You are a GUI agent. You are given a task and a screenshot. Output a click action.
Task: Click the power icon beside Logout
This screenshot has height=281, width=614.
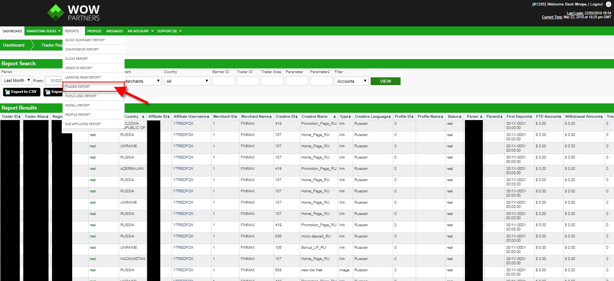(608, 4)
